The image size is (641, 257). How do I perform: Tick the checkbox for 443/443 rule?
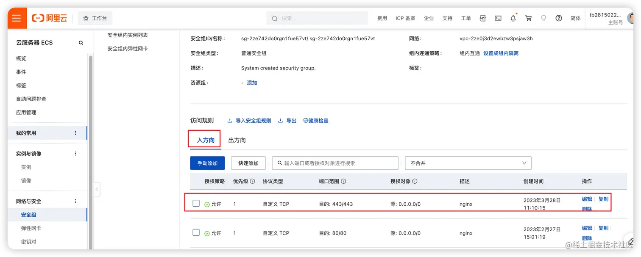tap(196, 204)
